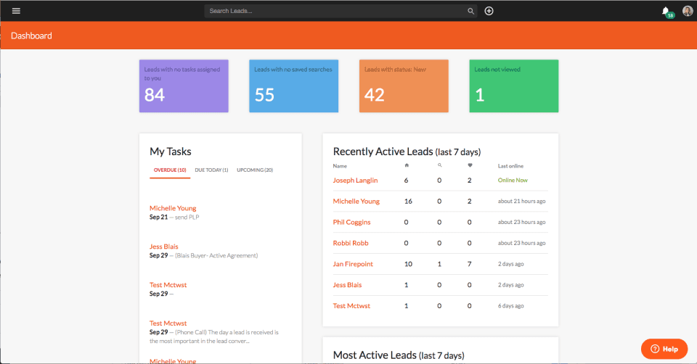The height and width of the screenshot is (364, 697).
Task: Click the orange status New leads card
Action: pos(404,86)
